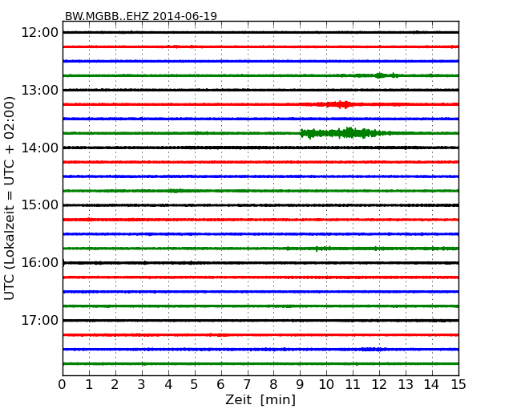Select the x-axis label Zeit [min]
Viewport: 521px width, 417px height.
260,399
